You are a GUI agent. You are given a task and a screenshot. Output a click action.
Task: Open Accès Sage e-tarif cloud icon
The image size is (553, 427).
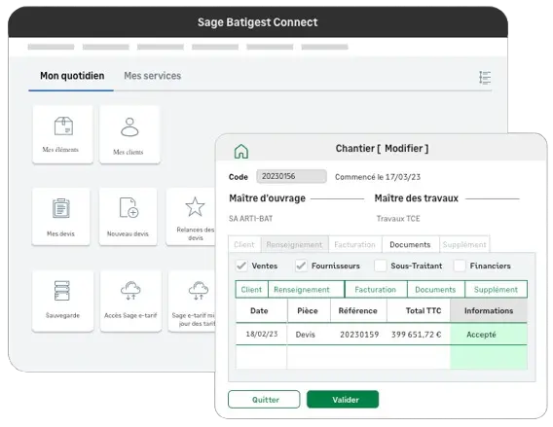(130, 291)
